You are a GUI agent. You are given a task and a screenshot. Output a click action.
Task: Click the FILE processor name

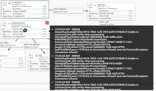click(40, 55)
